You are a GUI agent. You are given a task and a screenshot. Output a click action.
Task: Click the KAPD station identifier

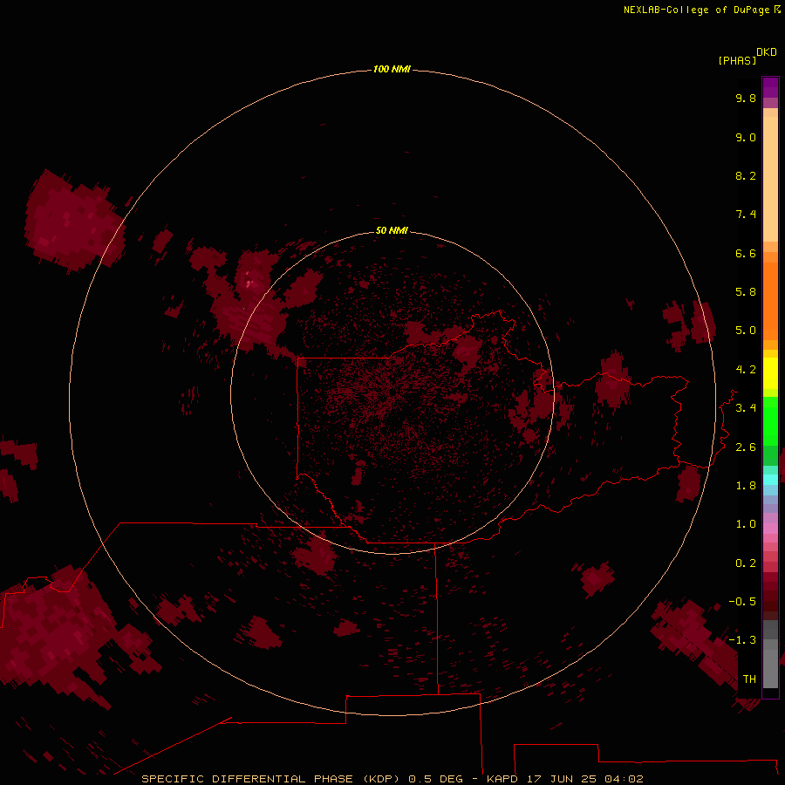coord(502,779)
